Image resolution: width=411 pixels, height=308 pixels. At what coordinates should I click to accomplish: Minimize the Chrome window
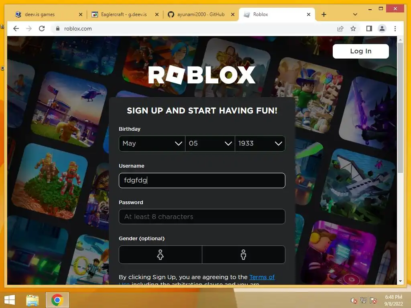click(x=370, y=9)
